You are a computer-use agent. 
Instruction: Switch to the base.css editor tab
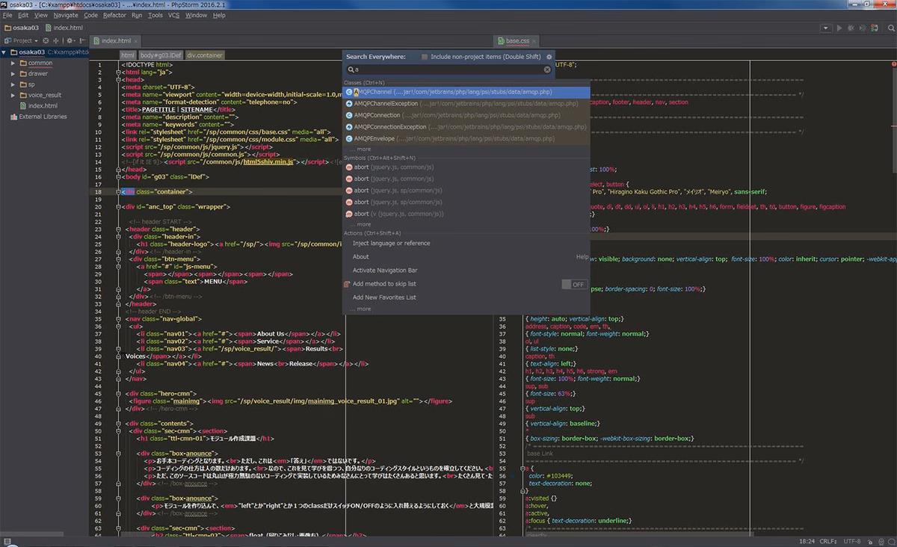[x=517, y=40]
